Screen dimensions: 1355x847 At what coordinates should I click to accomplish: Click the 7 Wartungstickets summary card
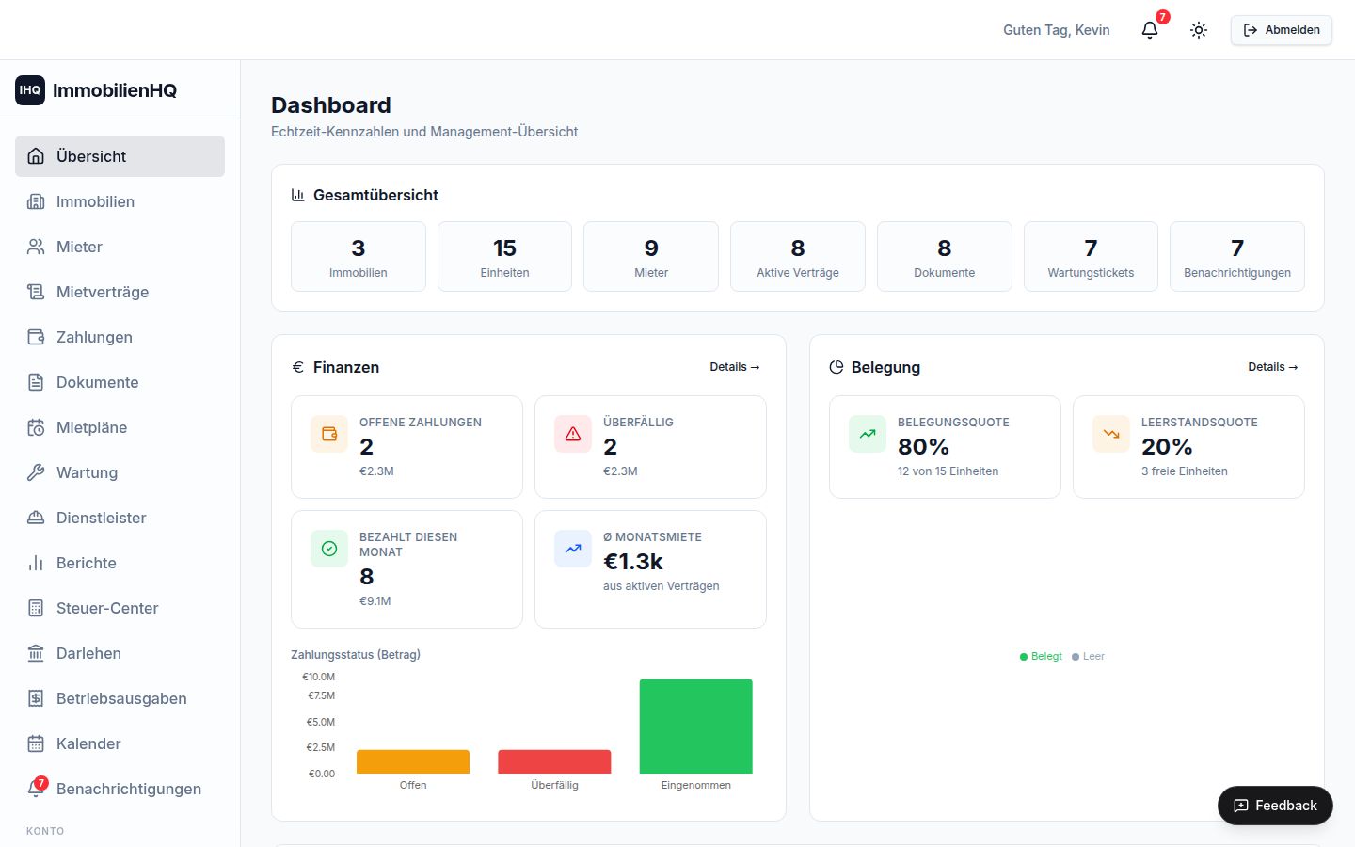(1091, 256)
